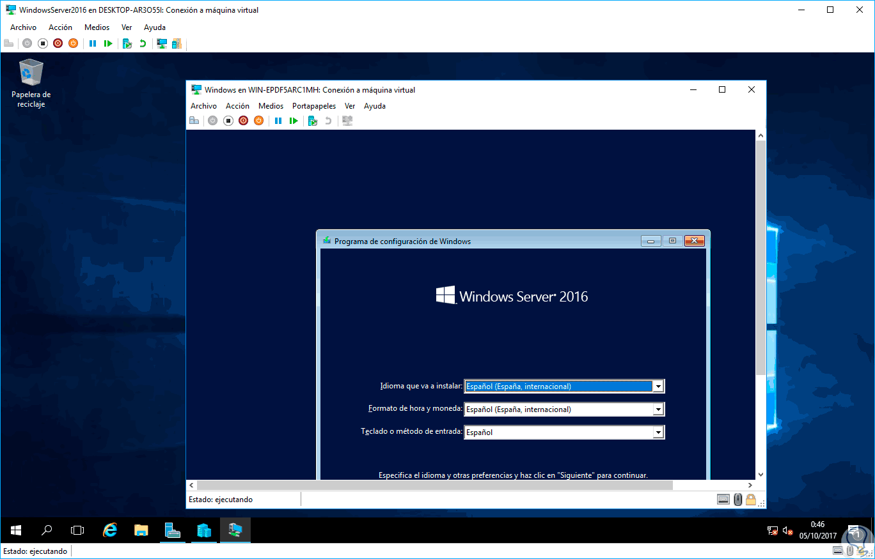Image resolution: width=875 pixels, height=559 pixels.
Task: Click 'Estado: ejecutando' in outer window status bar
Action: click(x=35, y=551)
